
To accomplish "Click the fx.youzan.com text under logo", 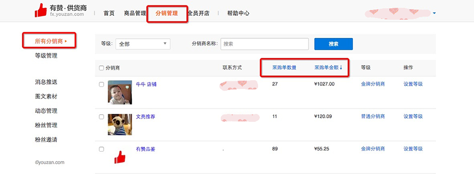I will pyautogui.click(x=67, y=14).
